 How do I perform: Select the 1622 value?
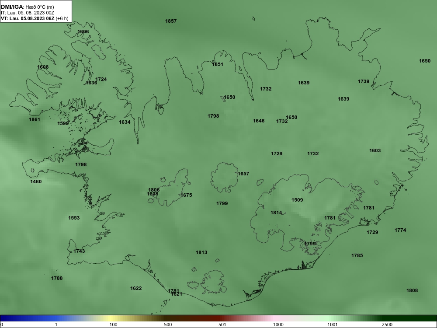click(x=136, y=288)
